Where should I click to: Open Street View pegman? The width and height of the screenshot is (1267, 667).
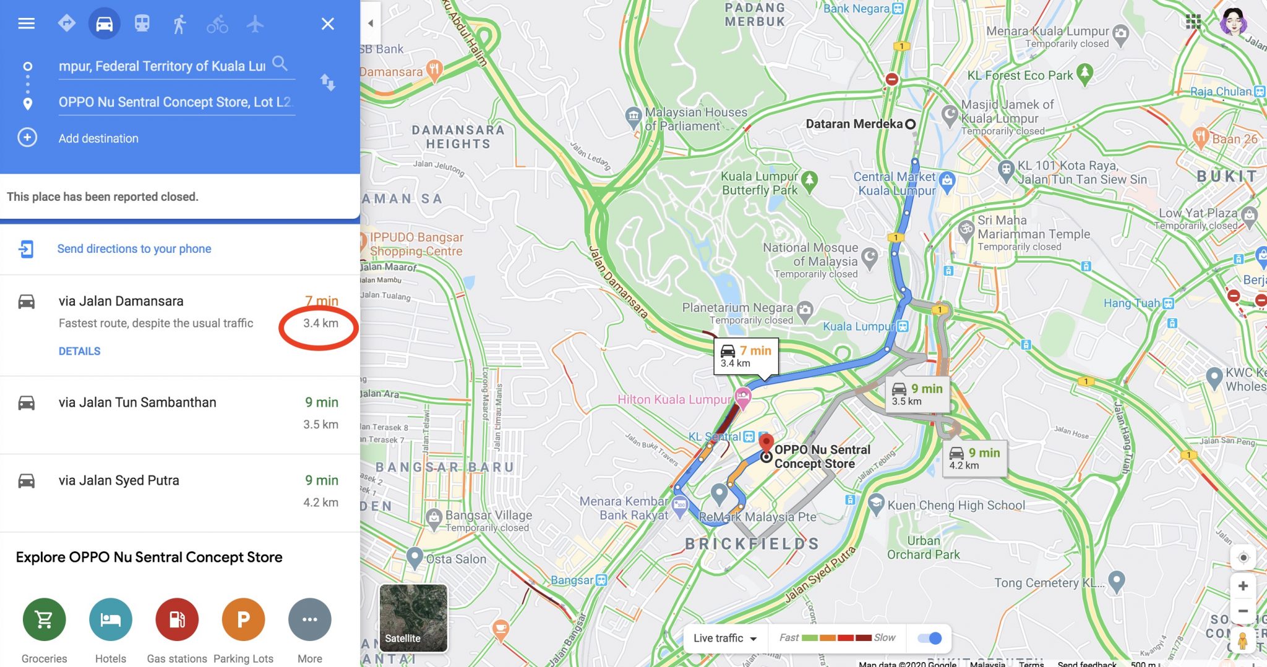coord(1242,640)
